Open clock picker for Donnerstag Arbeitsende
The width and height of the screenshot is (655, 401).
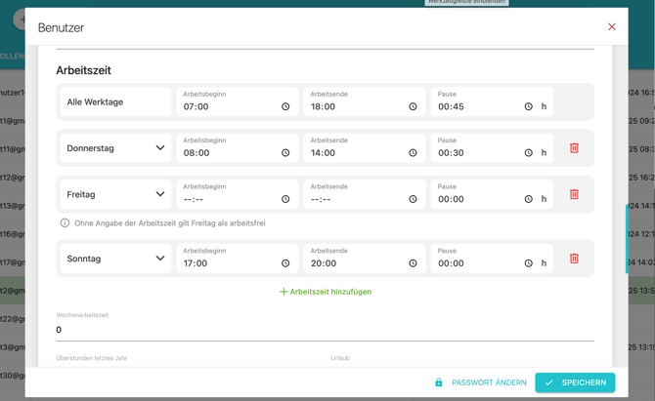(x=413, y=153)
